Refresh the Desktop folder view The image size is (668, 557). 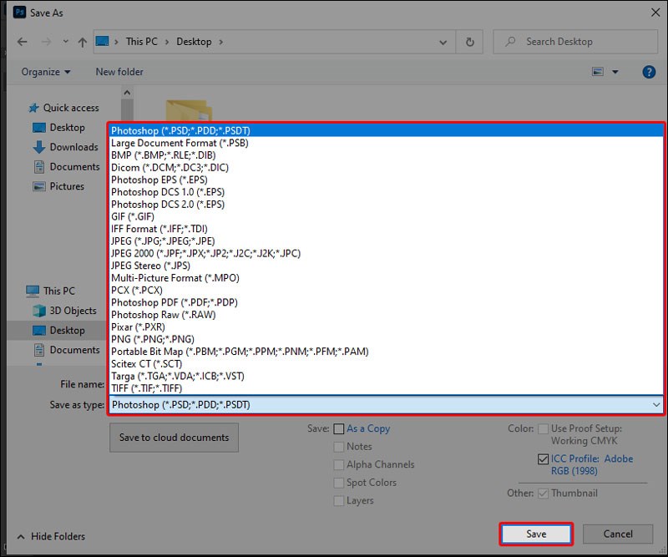point(468,42)
